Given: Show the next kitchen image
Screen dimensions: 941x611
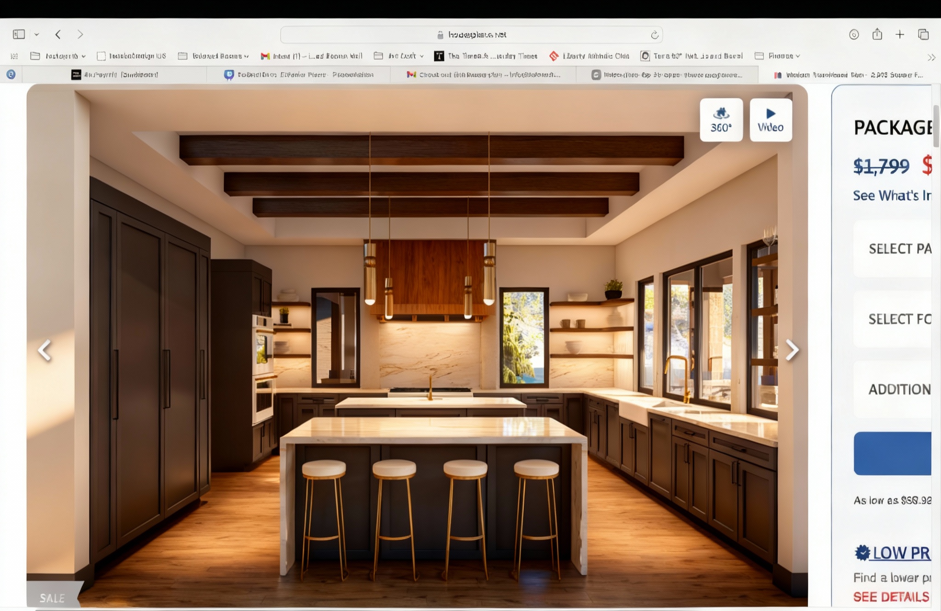Looking at the screenshot, I should (x=792, y=350).
